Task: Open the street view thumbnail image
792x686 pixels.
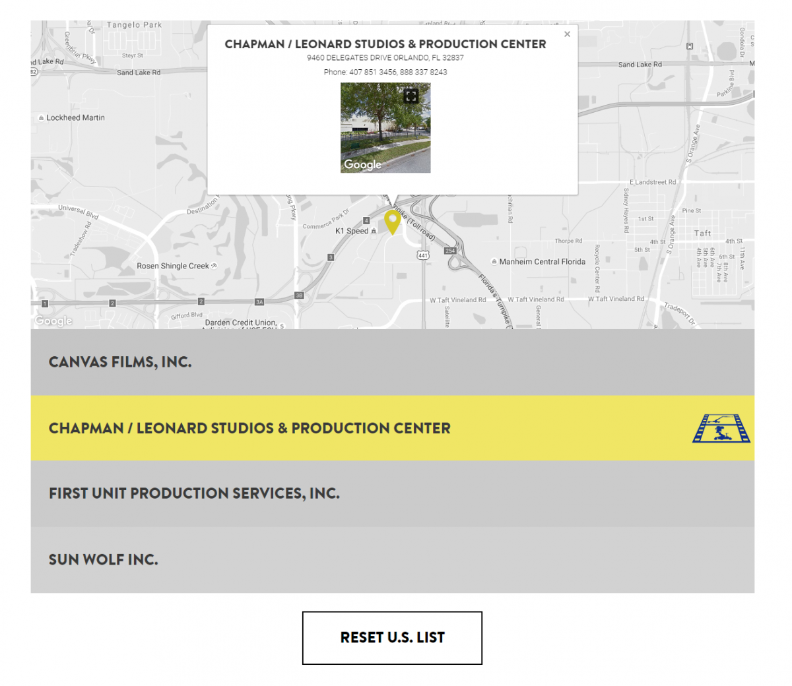Action: coord(385,128)
